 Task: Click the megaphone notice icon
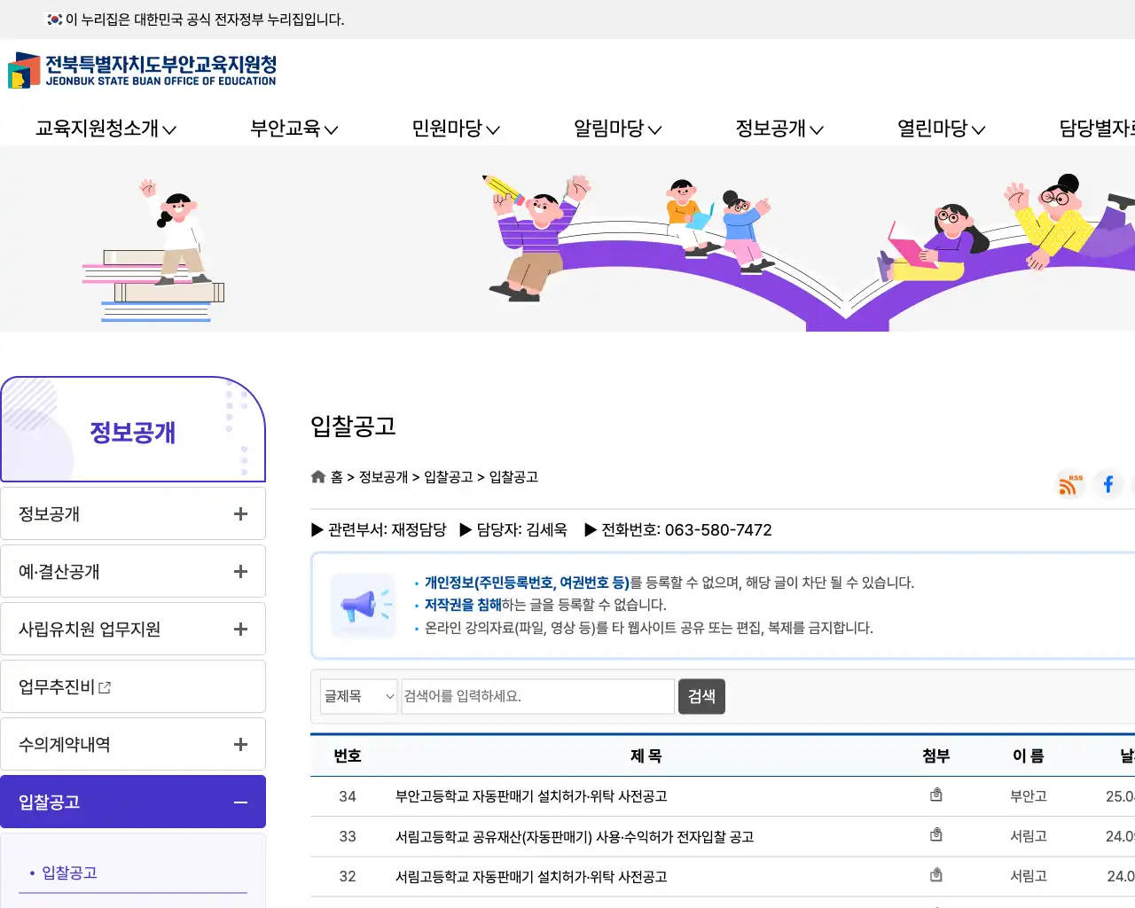[x=364, y=606]
